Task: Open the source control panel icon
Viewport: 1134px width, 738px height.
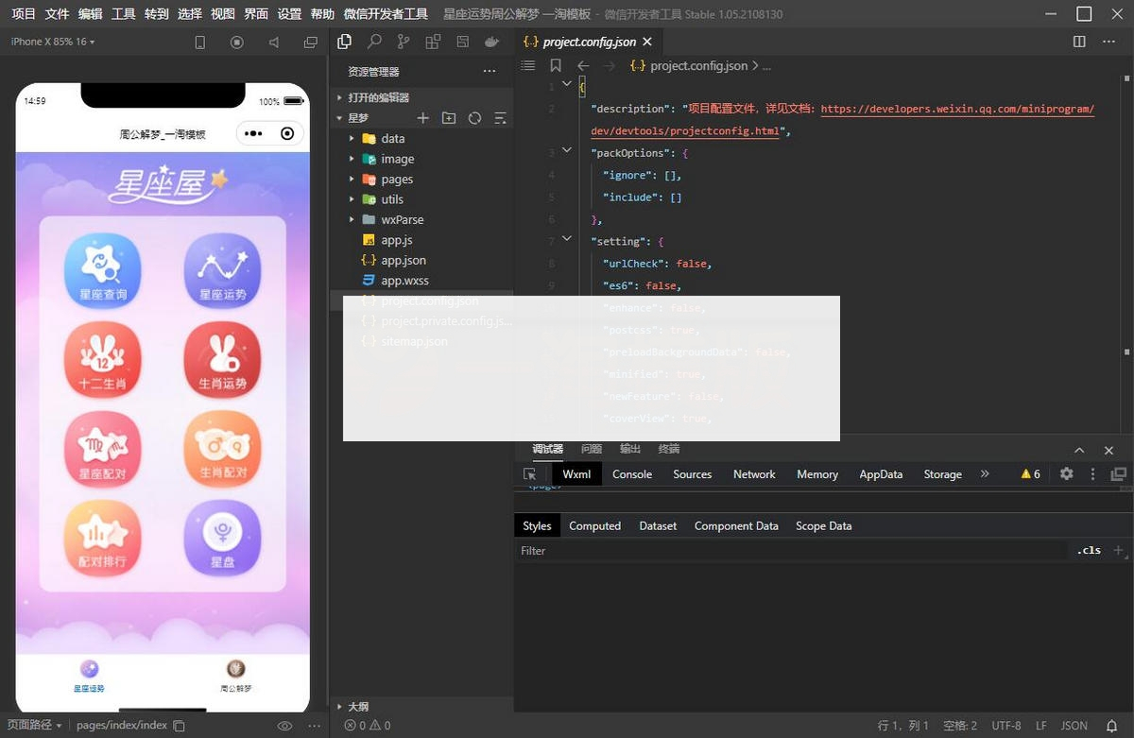Action: 404,42
